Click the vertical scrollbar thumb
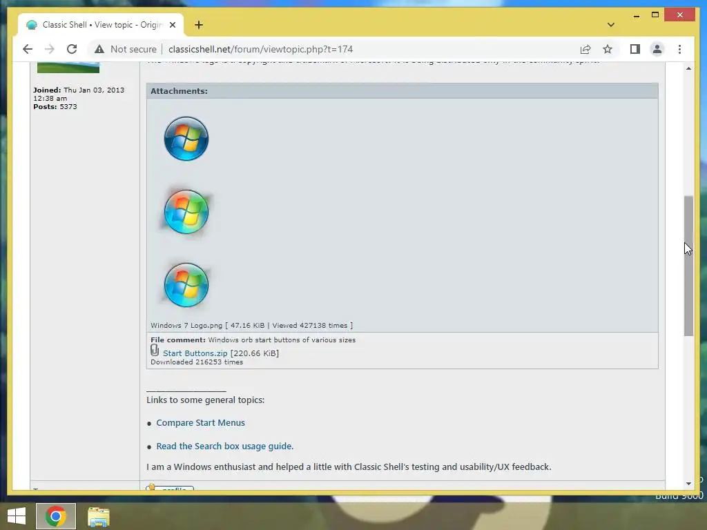707x530 pixels. (x=688, y=266)
